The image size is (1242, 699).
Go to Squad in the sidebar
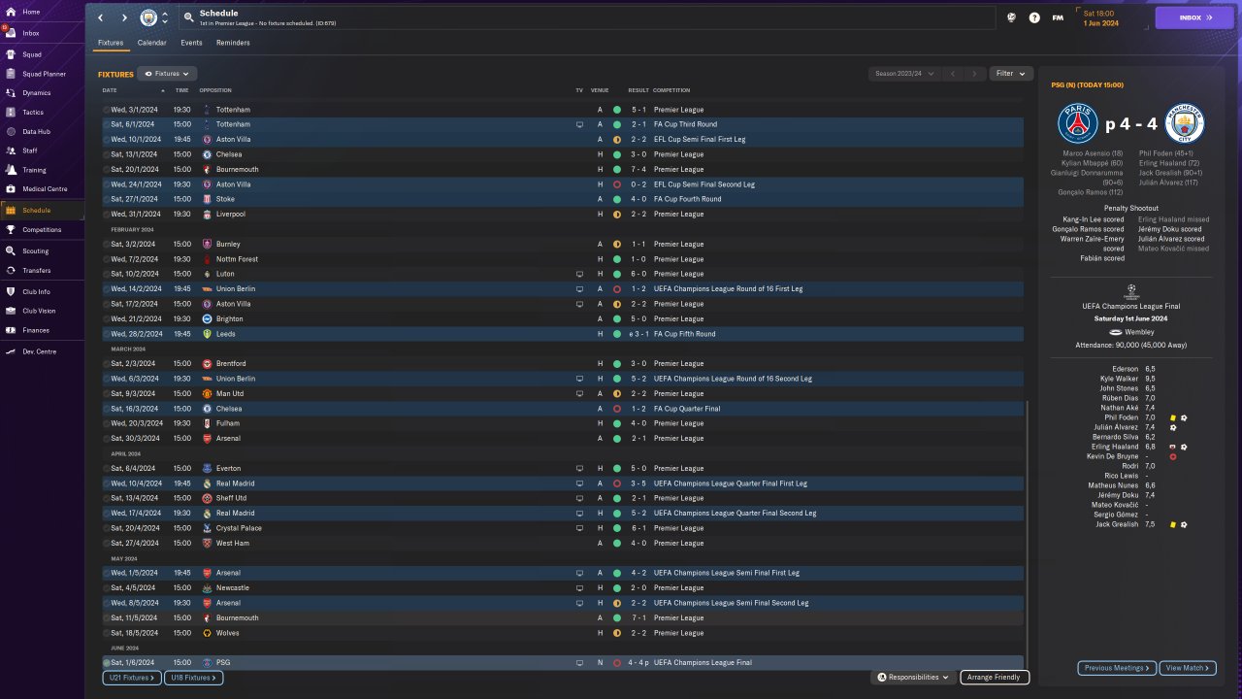(31, 54)
